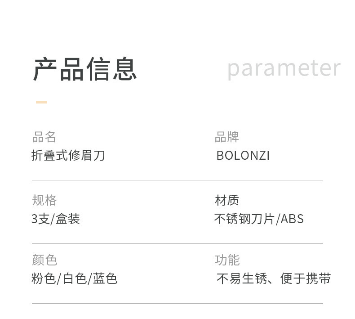Click the small orange dash under the heading
Image resolution: width=355 pixels, height=319 pixels.
41,102
